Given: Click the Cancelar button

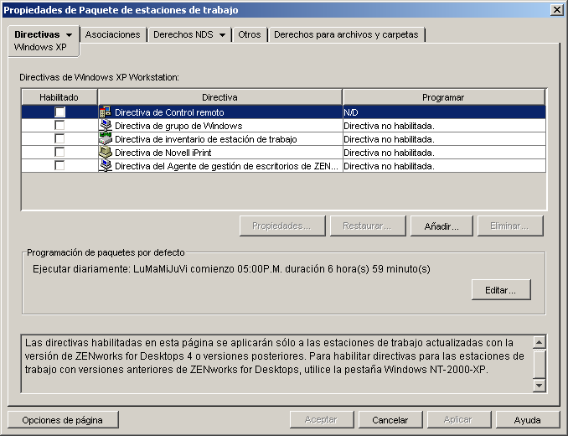Looking at the screenshot, I should (x=390, y=420).
